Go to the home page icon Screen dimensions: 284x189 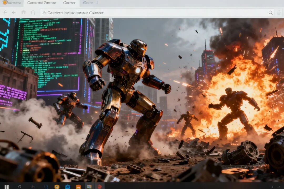pos(23,13)
